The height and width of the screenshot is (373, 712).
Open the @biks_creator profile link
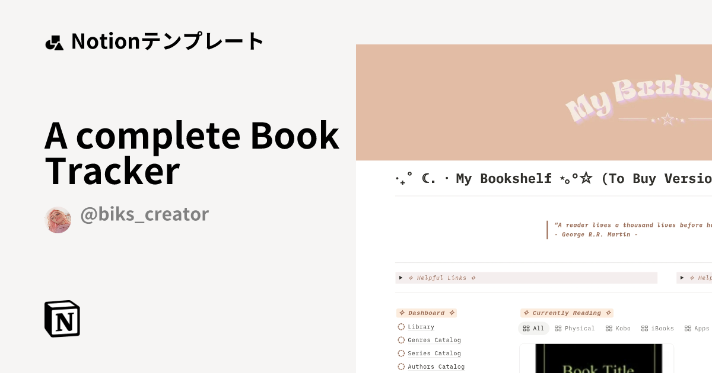pyautogui.click(x=145, y=214)
